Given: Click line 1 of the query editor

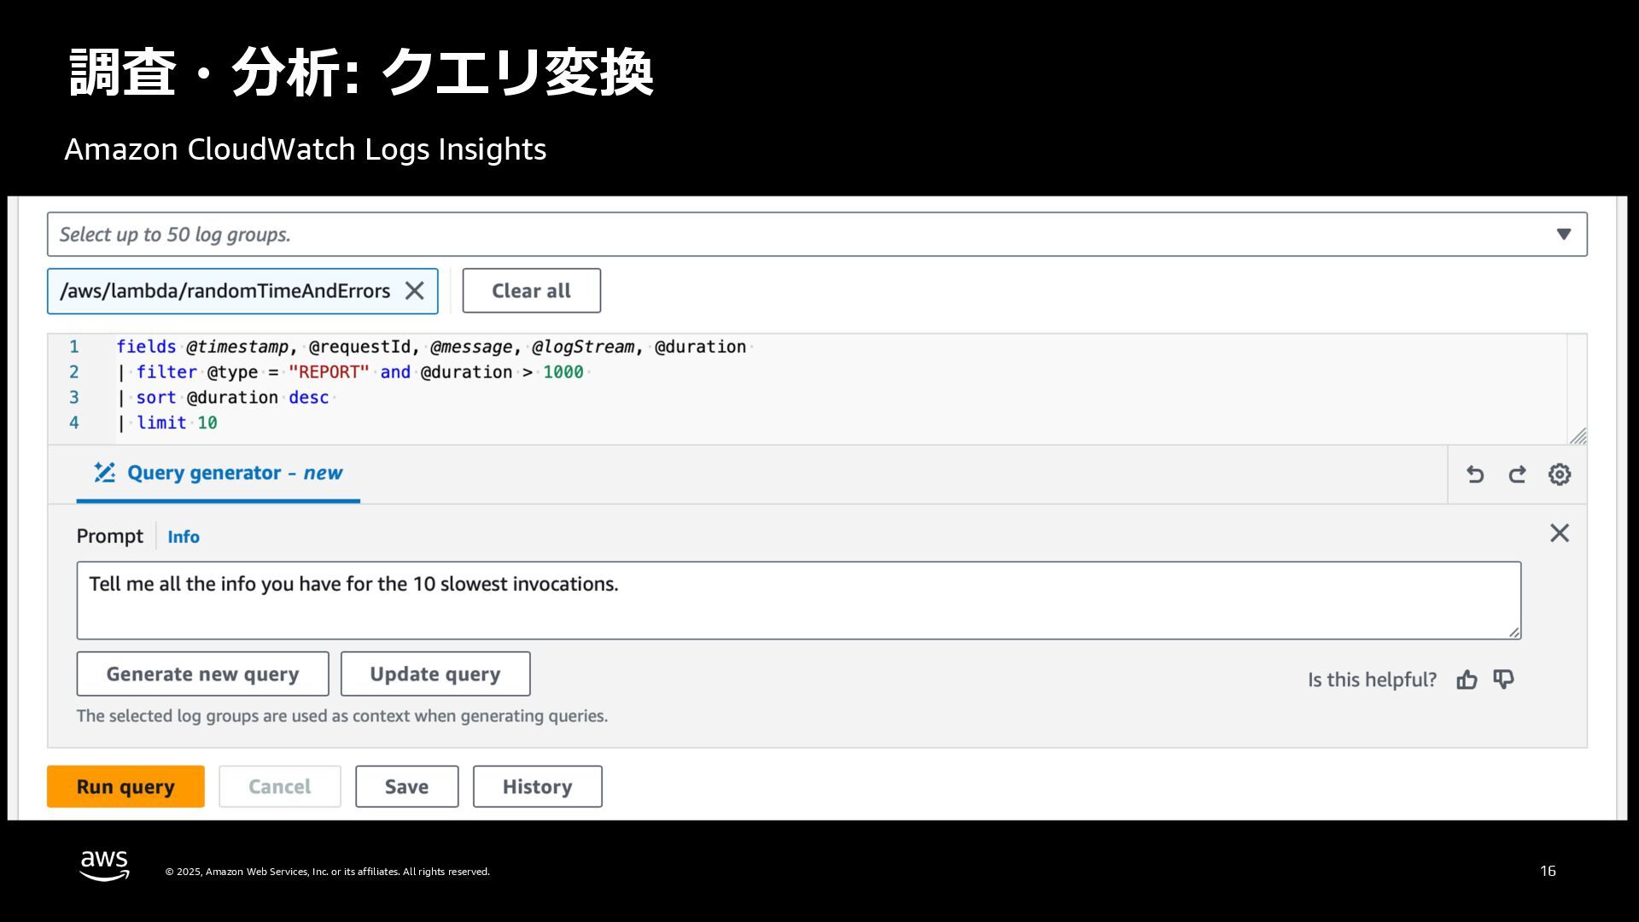Looking at the screenshot, I should pyautogui.click(x=431, y=347).
